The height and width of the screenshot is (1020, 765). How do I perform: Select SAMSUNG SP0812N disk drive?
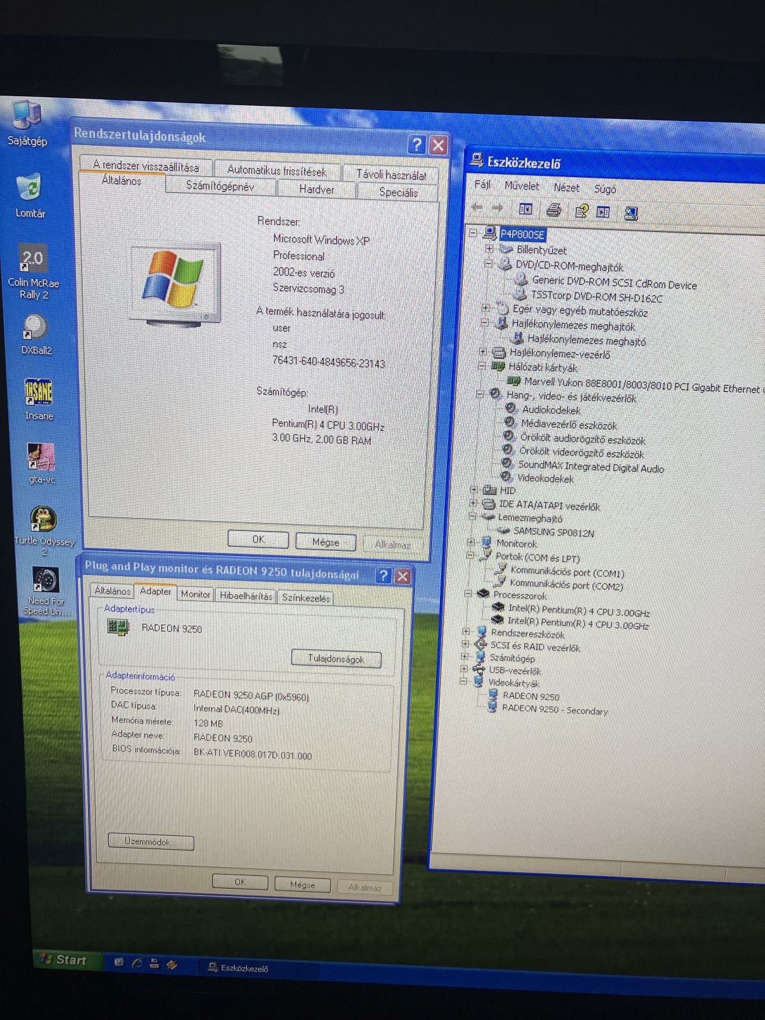[x=553, y=532]
